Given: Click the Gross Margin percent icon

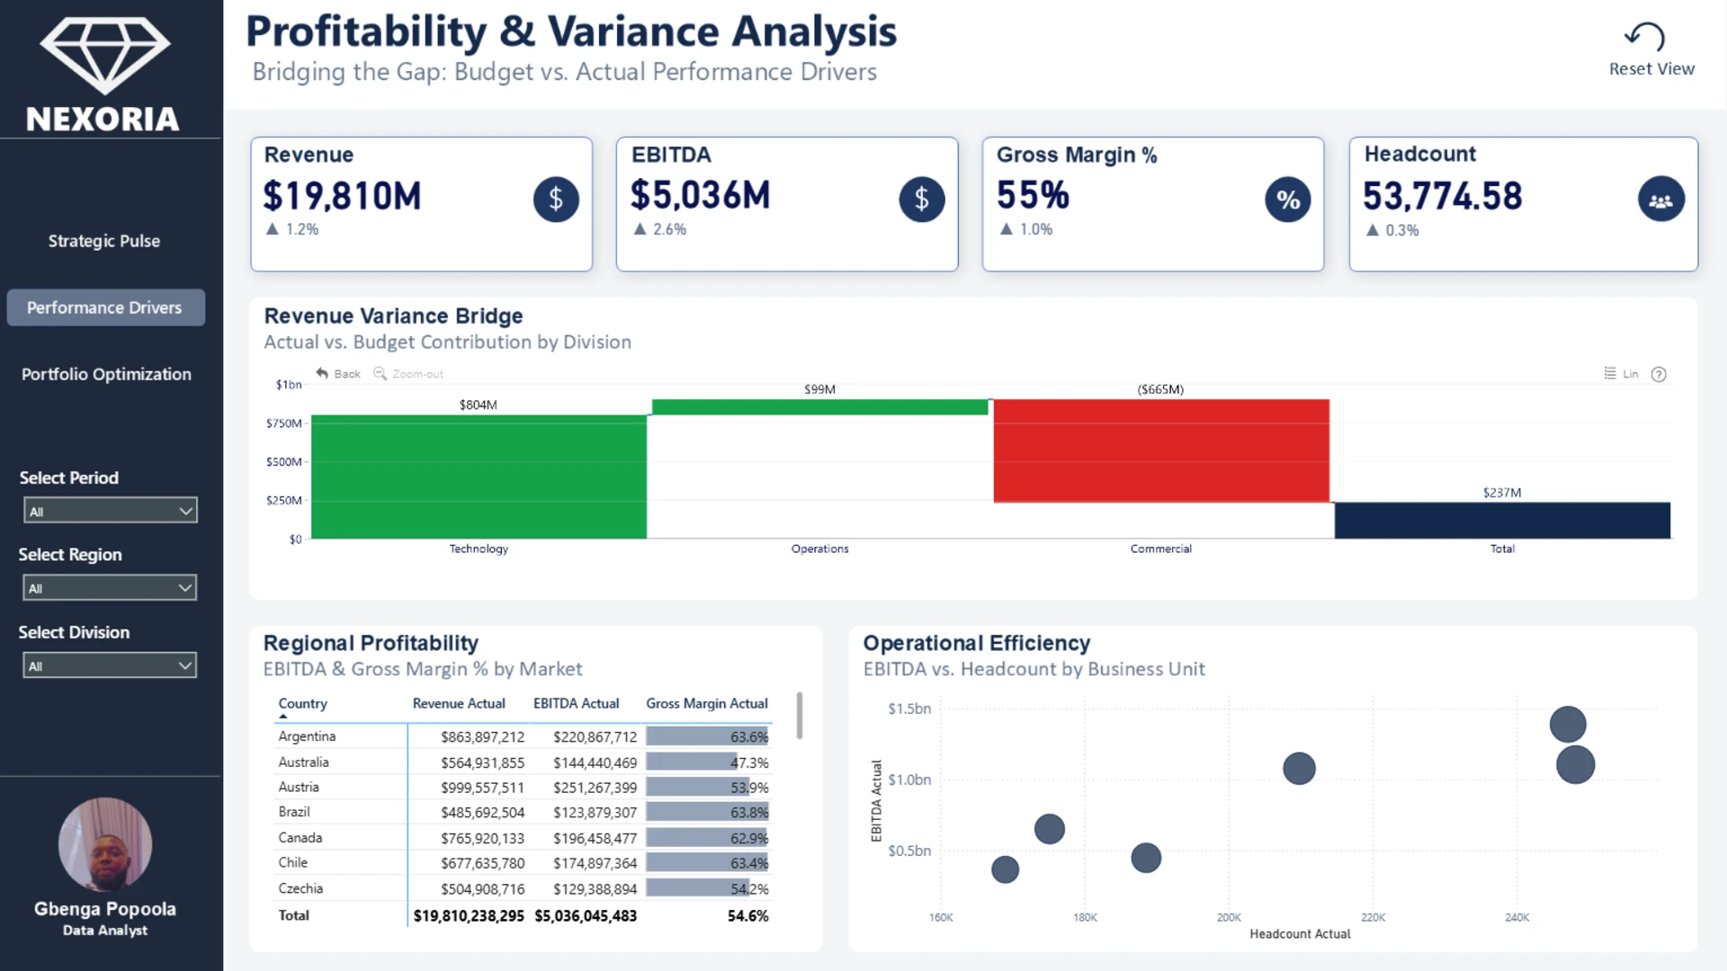Looking at the screenshot, I should tap(1287, 200).
